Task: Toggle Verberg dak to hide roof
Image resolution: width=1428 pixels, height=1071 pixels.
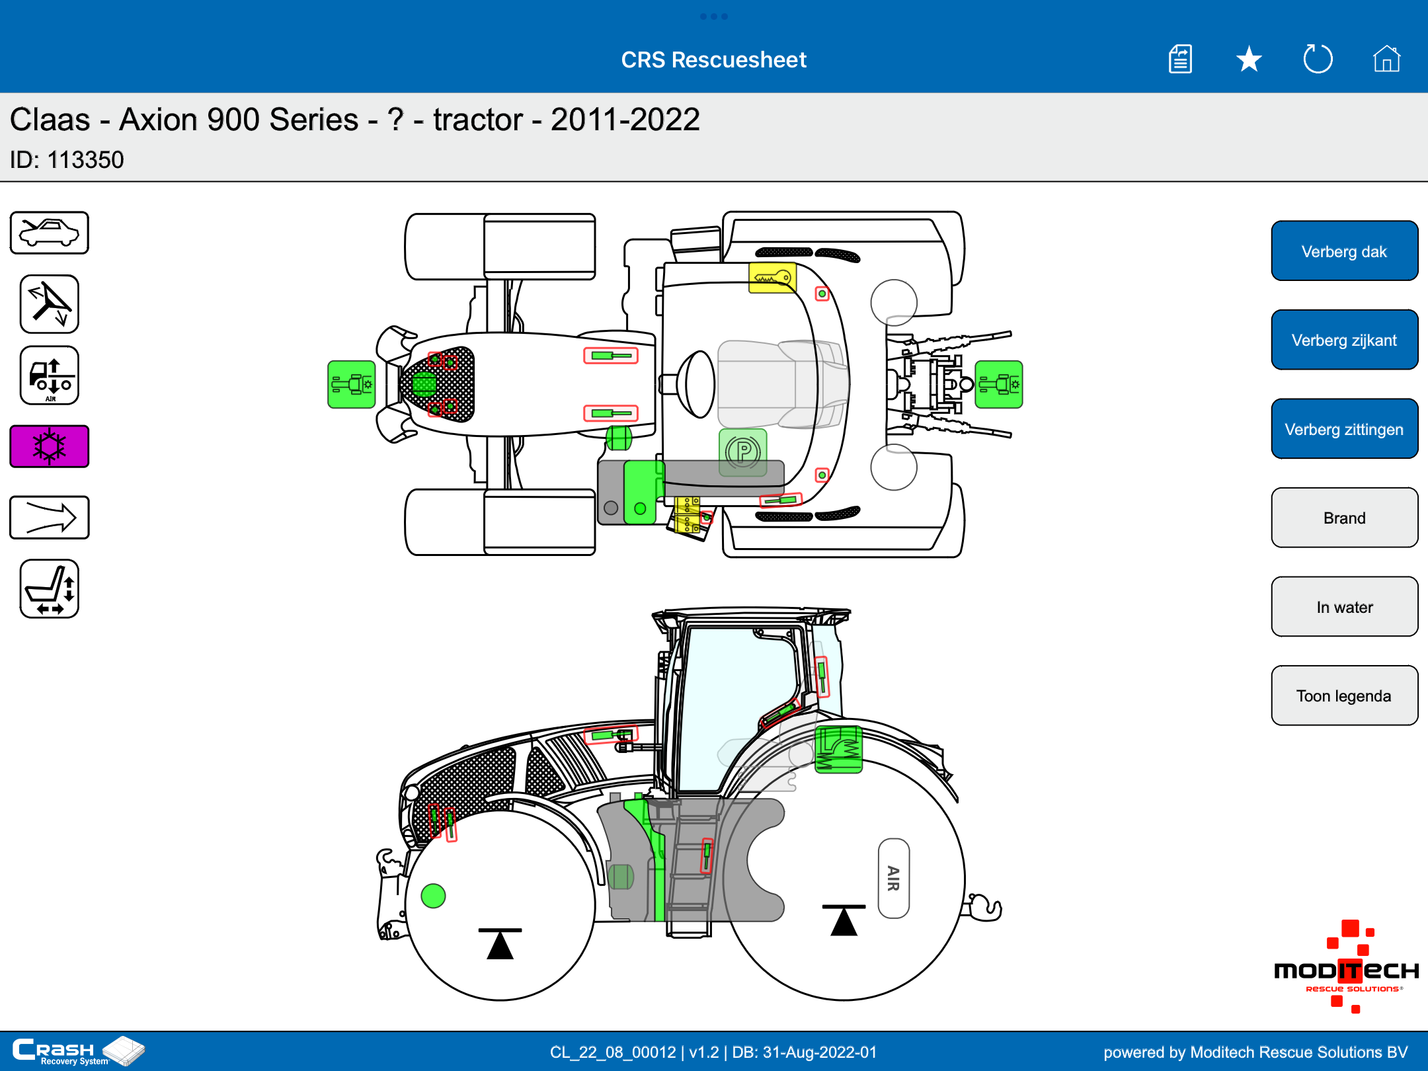Action: pyautogui.click(x=1344, y=251)
